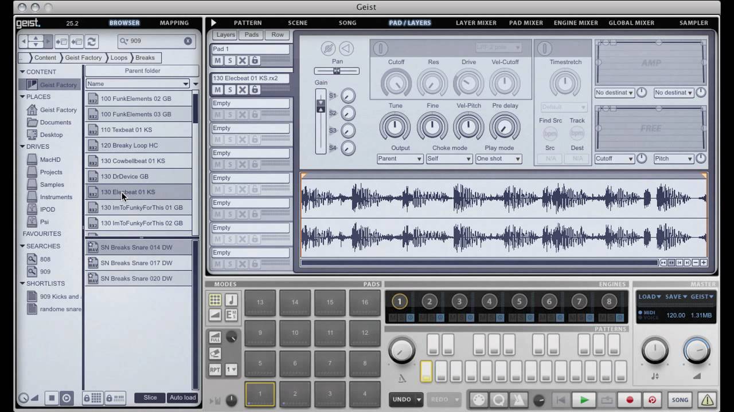Screen dimensions: 734x412
Task: Click the FULL velocity button
Action: pos(215,337)
